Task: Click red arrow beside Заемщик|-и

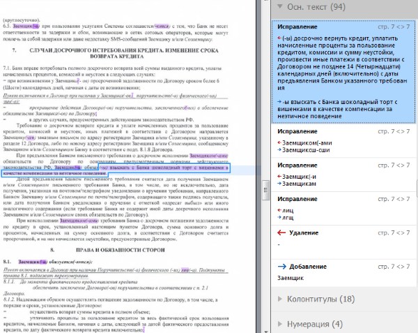Action: point(279,177)
